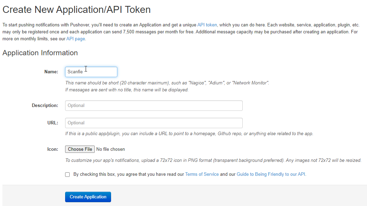Click the "Application Information" section heading
This screenshot has height=206, width=367.
point(40,53)
